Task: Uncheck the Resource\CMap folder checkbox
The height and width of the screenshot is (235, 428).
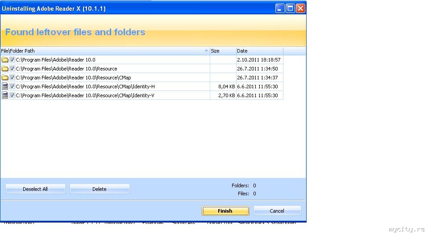Action: pos(12,78)
